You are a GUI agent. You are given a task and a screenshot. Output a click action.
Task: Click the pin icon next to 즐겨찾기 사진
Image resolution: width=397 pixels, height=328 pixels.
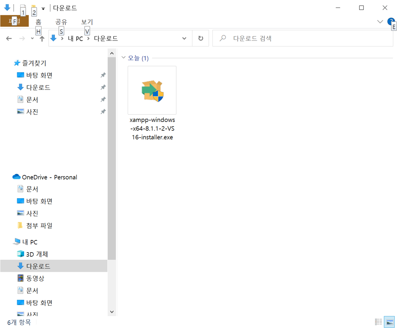pyautogui.click(x=103, y=111)
